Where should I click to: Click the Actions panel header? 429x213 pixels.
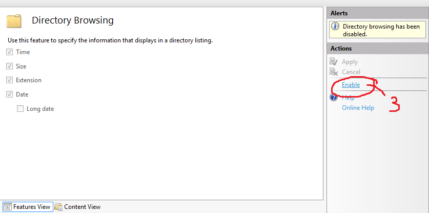point(378,49)
